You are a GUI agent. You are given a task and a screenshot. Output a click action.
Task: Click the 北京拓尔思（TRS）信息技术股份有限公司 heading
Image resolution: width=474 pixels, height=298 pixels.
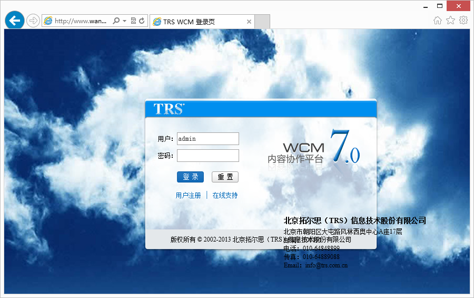coord(355,220)
